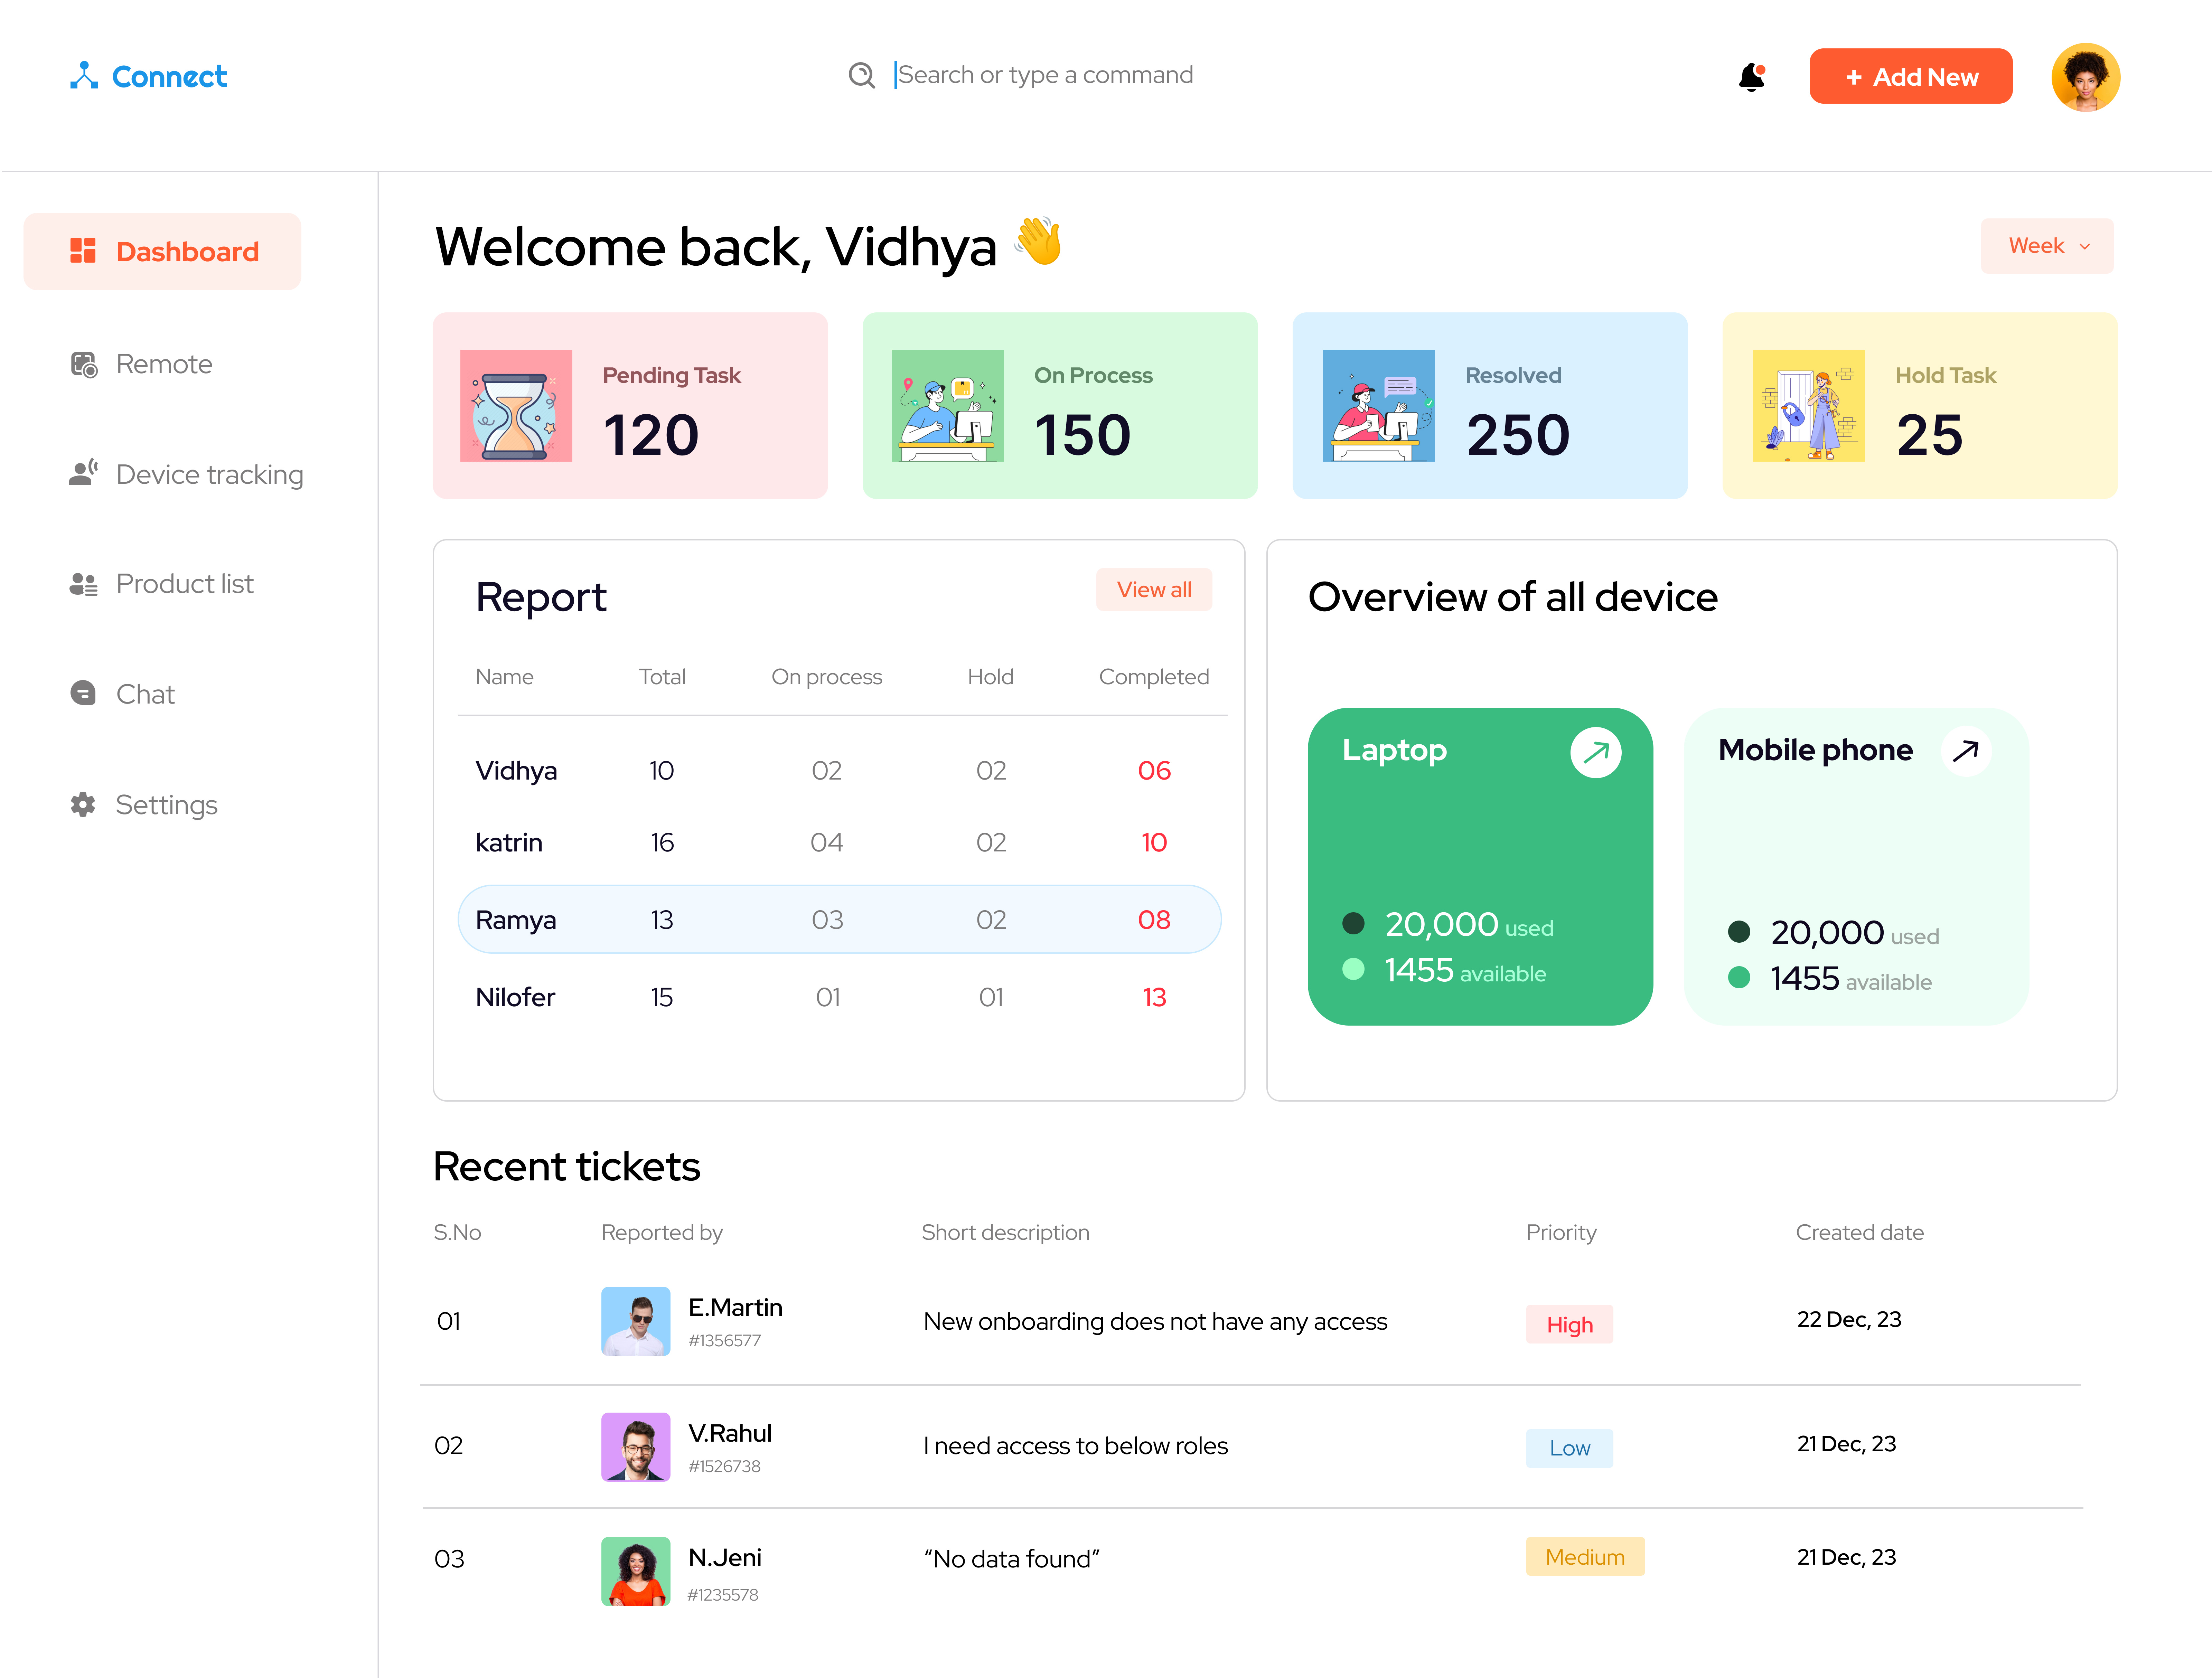
Task: Open the Pending Task 120 card
Action: pyautogui.click(x=630, y=405)
